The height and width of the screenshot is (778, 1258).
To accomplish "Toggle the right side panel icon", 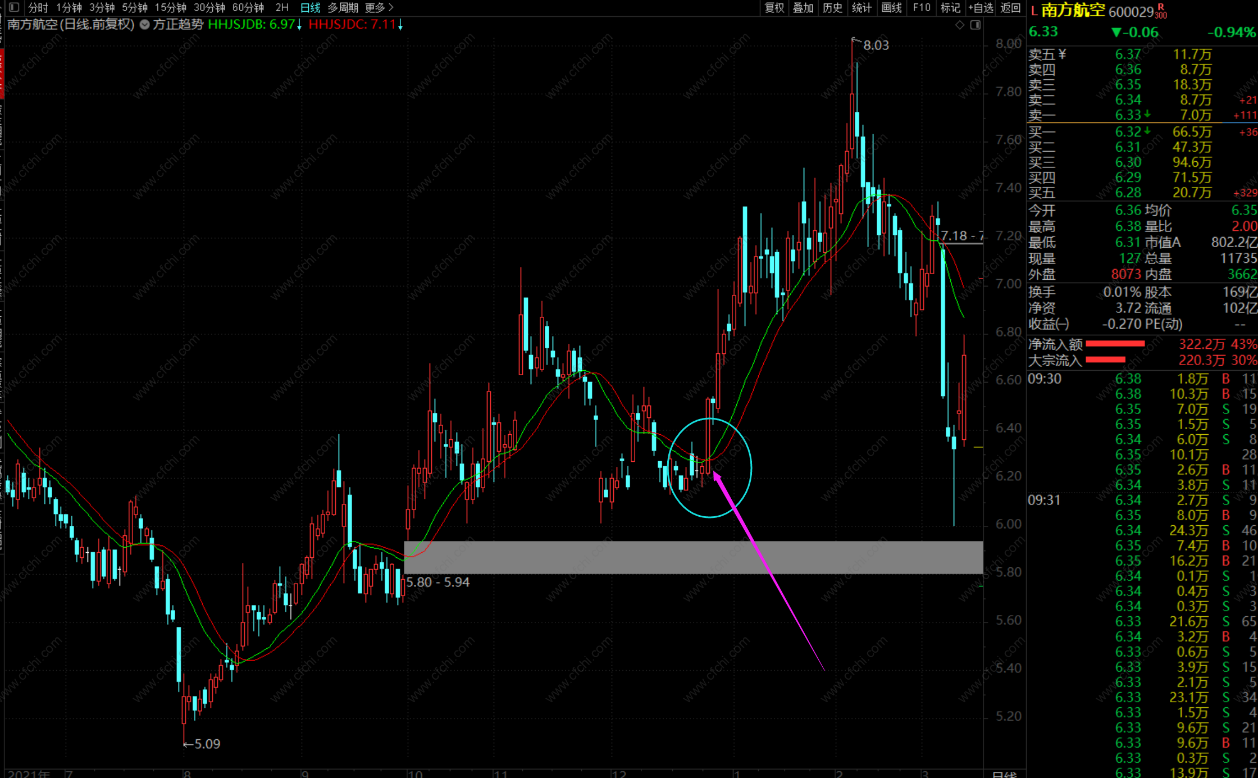I will click(x=976, y=25).
